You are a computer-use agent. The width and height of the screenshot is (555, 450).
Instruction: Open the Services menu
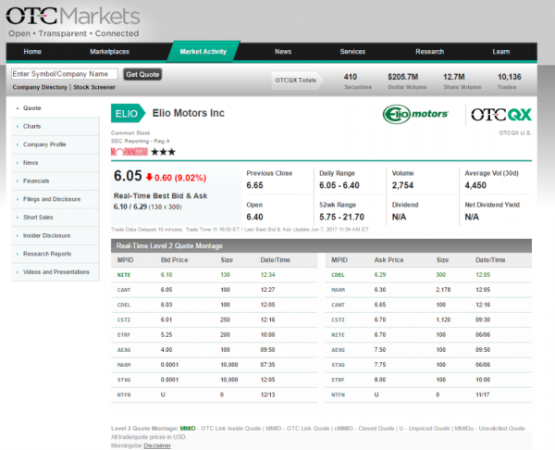[352, 52]
